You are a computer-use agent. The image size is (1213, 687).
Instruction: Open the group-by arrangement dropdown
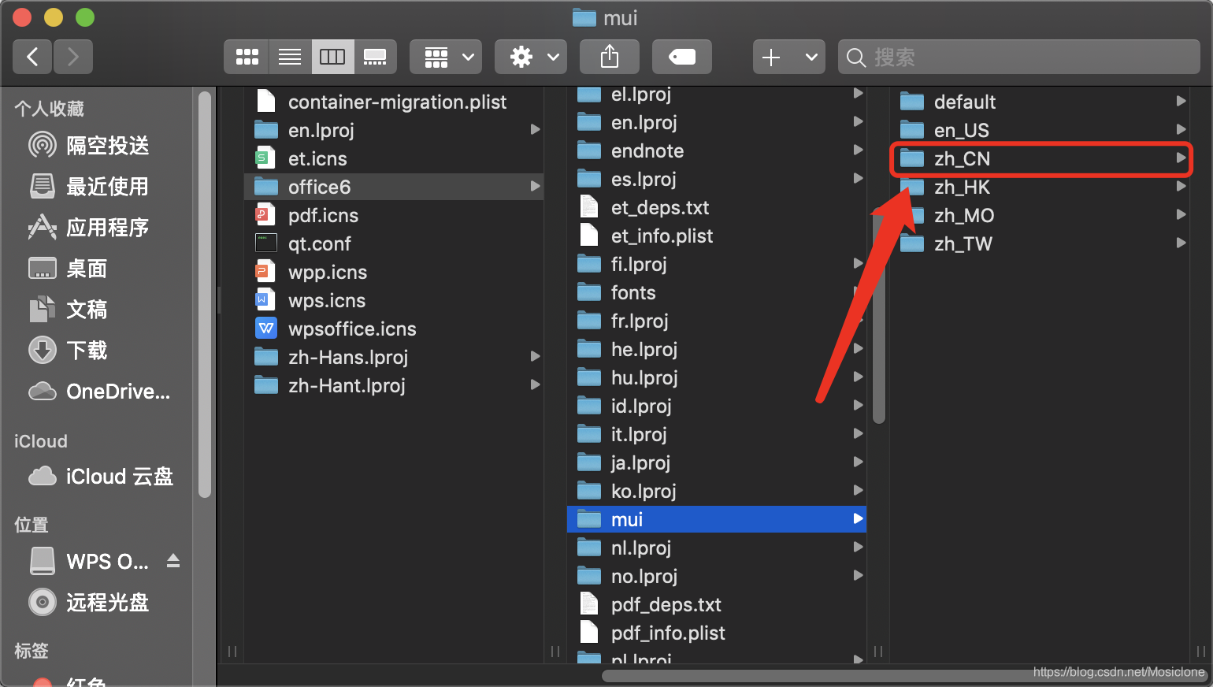(446, 57)
